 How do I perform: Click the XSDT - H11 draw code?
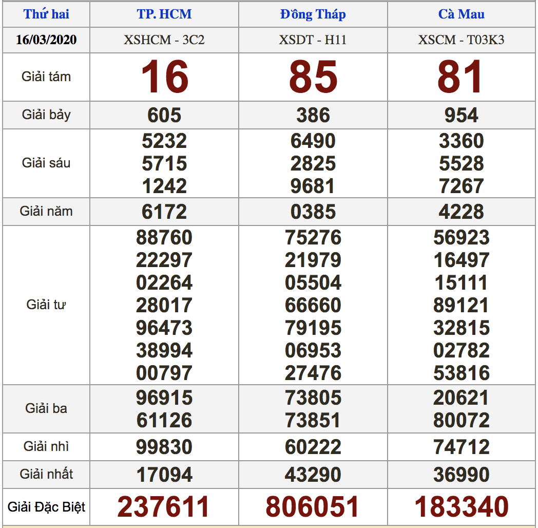click(x=313, y=40)
